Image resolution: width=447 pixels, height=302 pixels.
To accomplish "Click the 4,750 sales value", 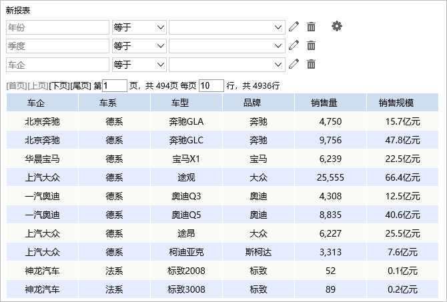I will point(330,121).
